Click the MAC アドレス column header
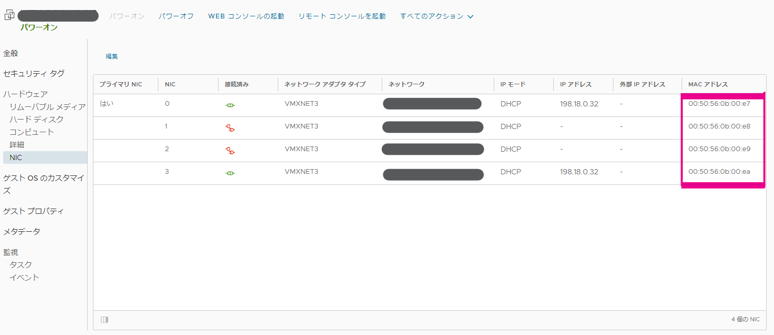This screenshot has width=774, height=335. (708, 84)
